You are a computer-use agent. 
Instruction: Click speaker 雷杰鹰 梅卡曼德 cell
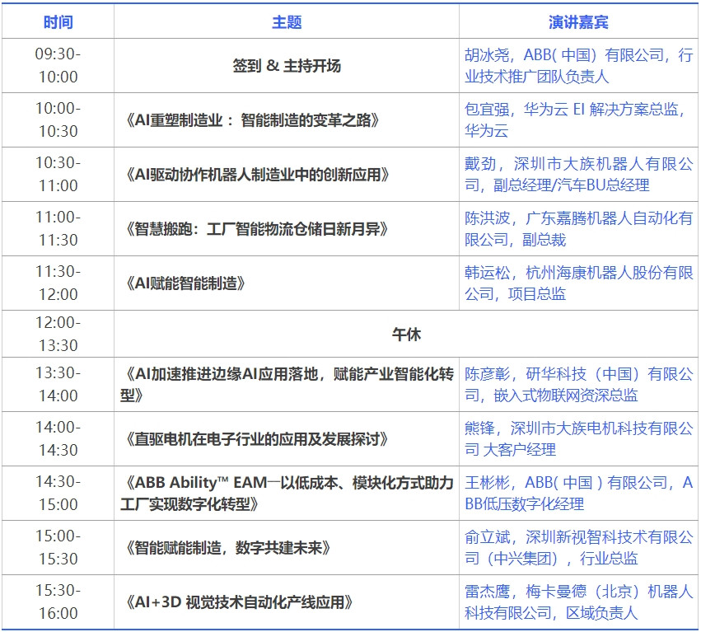[x=578, y=602]
